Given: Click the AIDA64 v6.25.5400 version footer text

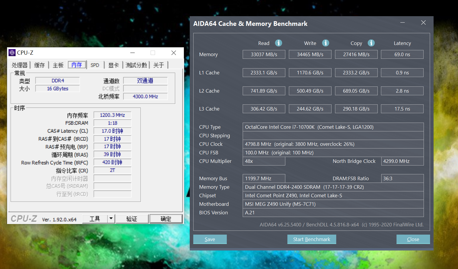Looking at the screenshot, I should point(342,225).
